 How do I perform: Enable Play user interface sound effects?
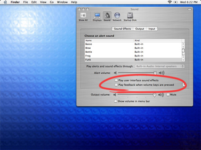[116, 80]
